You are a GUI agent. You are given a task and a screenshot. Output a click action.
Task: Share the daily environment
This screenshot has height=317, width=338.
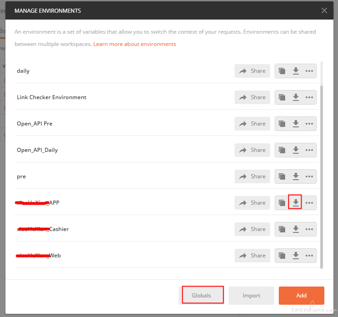click(252, 71)
